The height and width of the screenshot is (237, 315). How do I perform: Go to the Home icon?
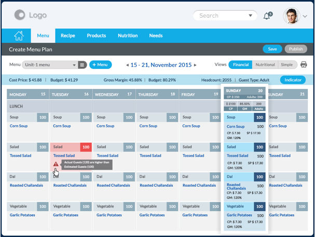pyautogui.click(x=19, y=36)
